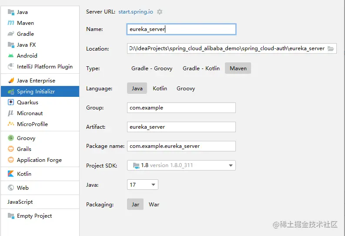This screenshot has width=345, height=236.
Task: Click the Artifact input field
Action: pyautogui.click(x=181, y=127)
